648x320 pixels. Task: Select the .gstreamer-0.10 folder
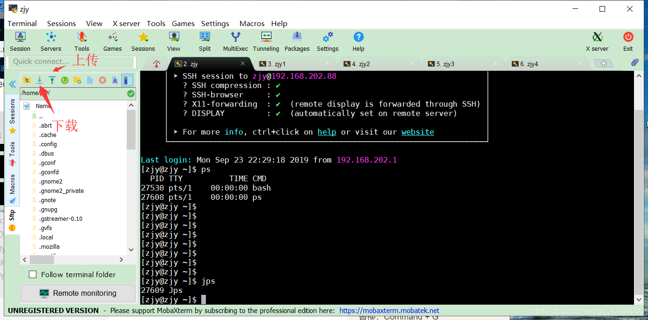click(61, 219)
